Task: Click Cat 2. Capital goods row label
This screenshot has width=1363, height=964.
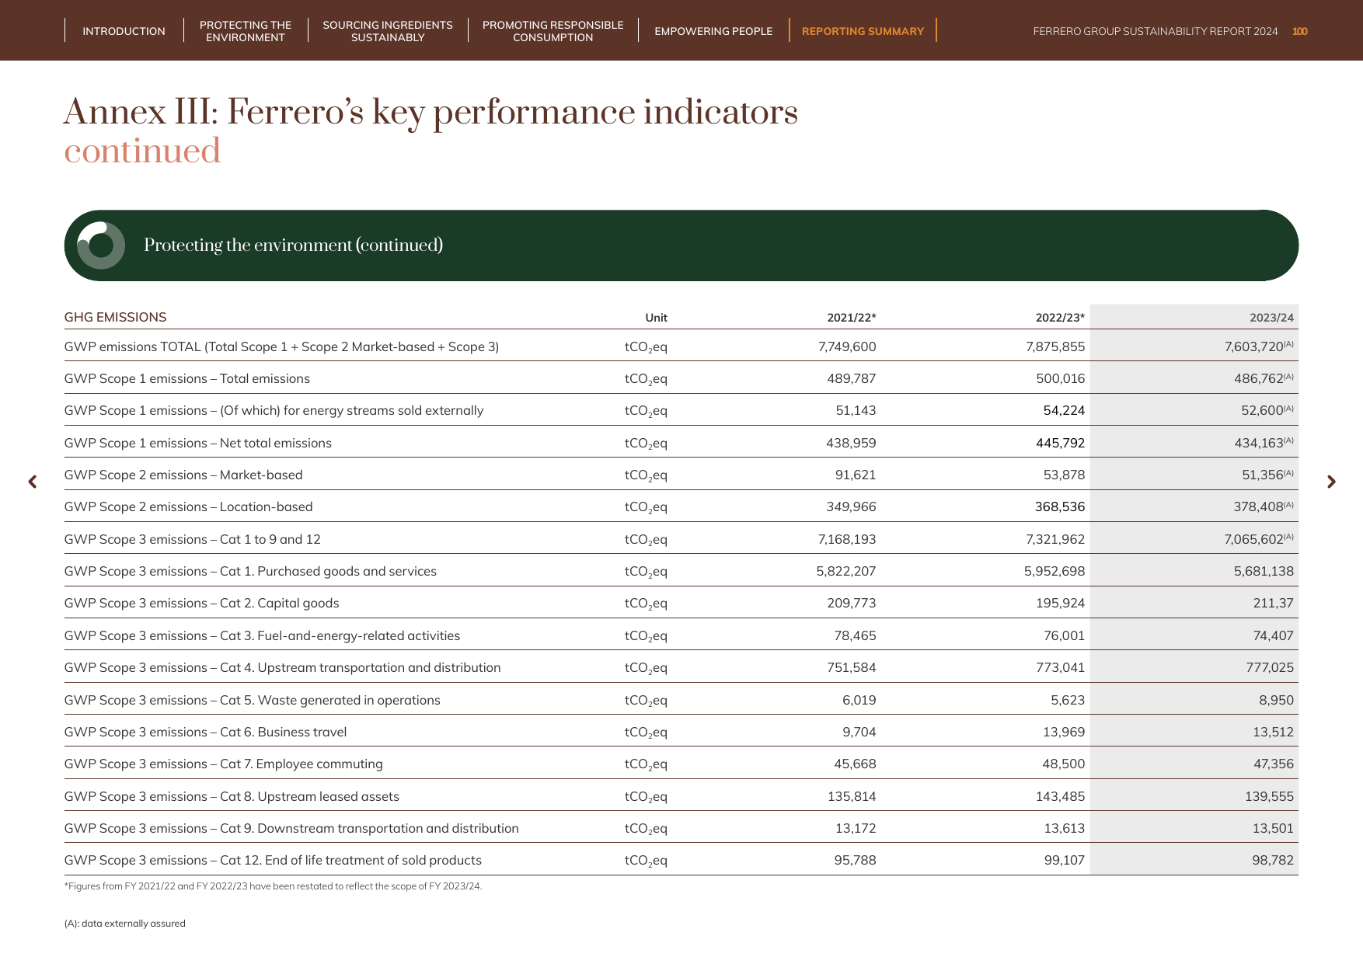Action: [201, 603]
